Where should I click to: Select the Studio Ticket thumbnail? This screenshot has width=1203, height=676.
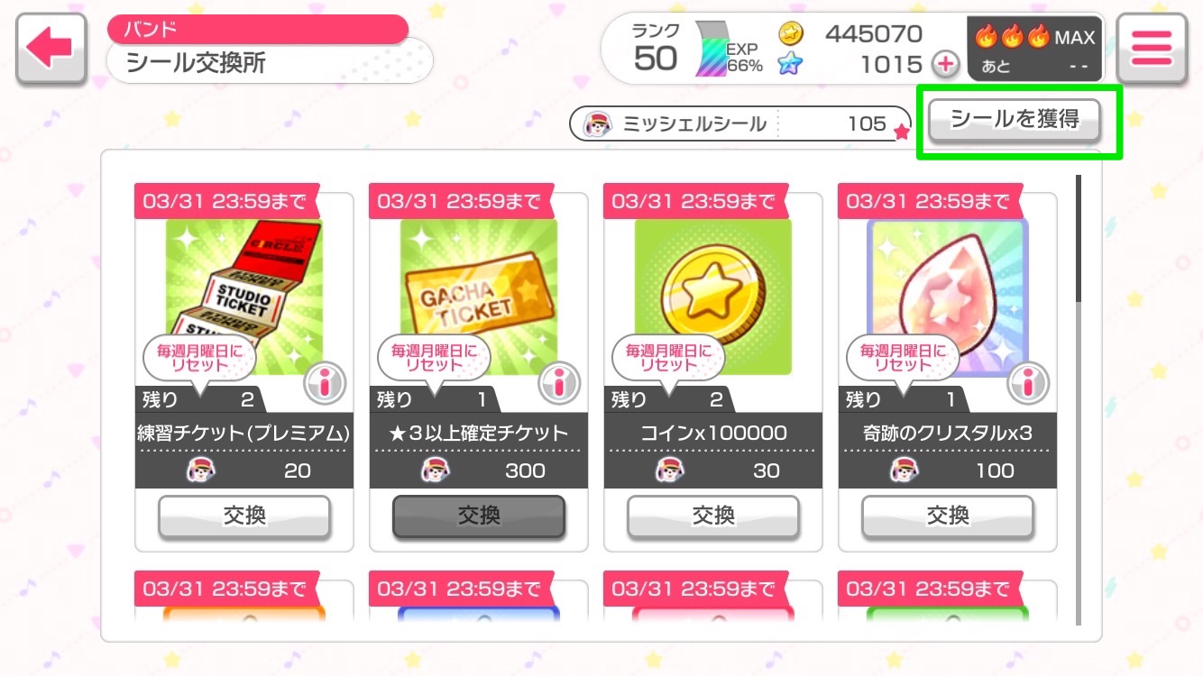coord(244,297)
